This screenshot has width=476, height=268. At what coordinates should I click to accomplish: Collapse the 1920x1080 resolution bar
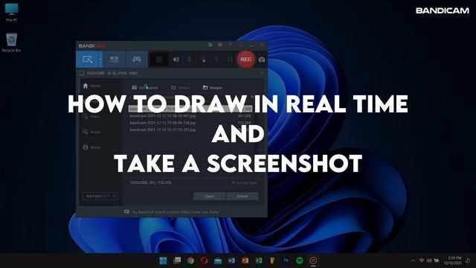(262, 73)
